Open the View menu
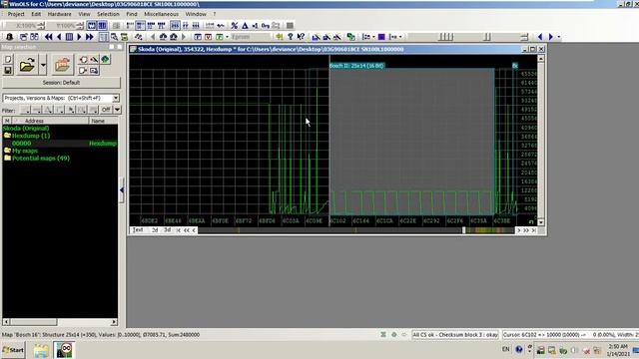 point(84,14)
